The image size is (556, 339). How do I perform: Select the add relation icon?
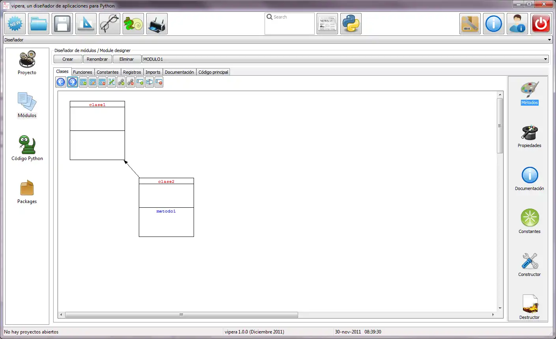pos(121,82)
